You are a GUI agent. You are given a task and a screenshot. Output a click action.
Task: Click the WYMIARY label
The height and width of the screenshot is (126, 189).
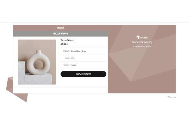pos(66,51)
